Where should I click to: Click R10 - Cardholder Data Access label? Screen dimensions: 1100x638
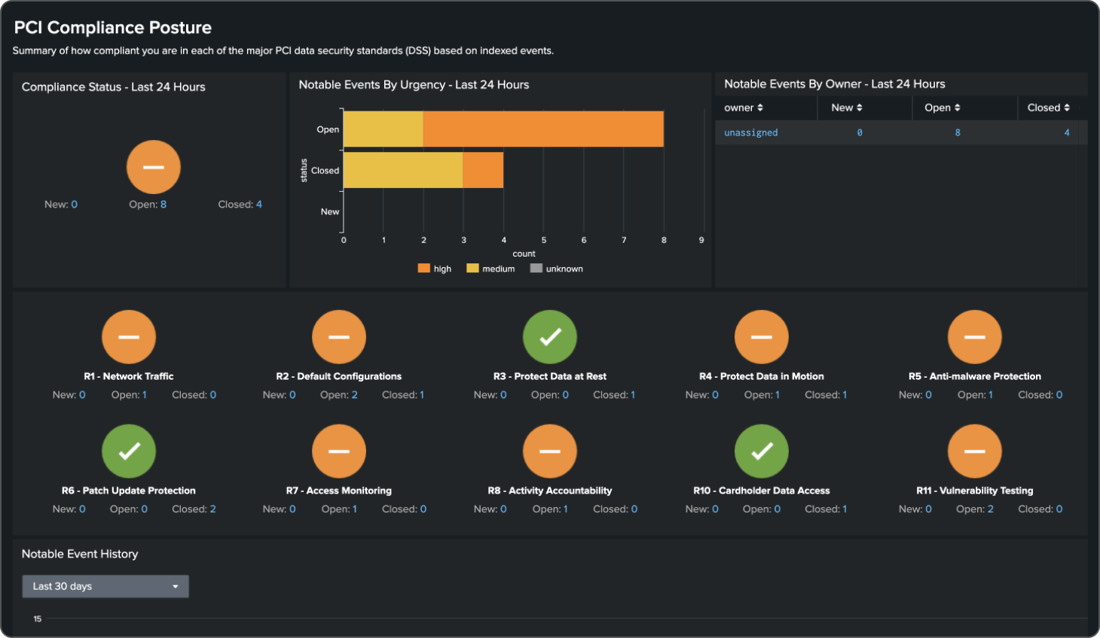[x=762, y=491]
